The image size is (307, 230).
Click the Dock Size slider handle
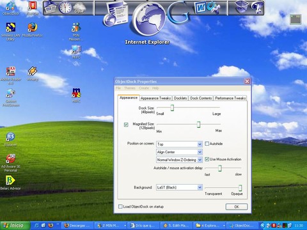pyautogui.click(x=172, y=108)
